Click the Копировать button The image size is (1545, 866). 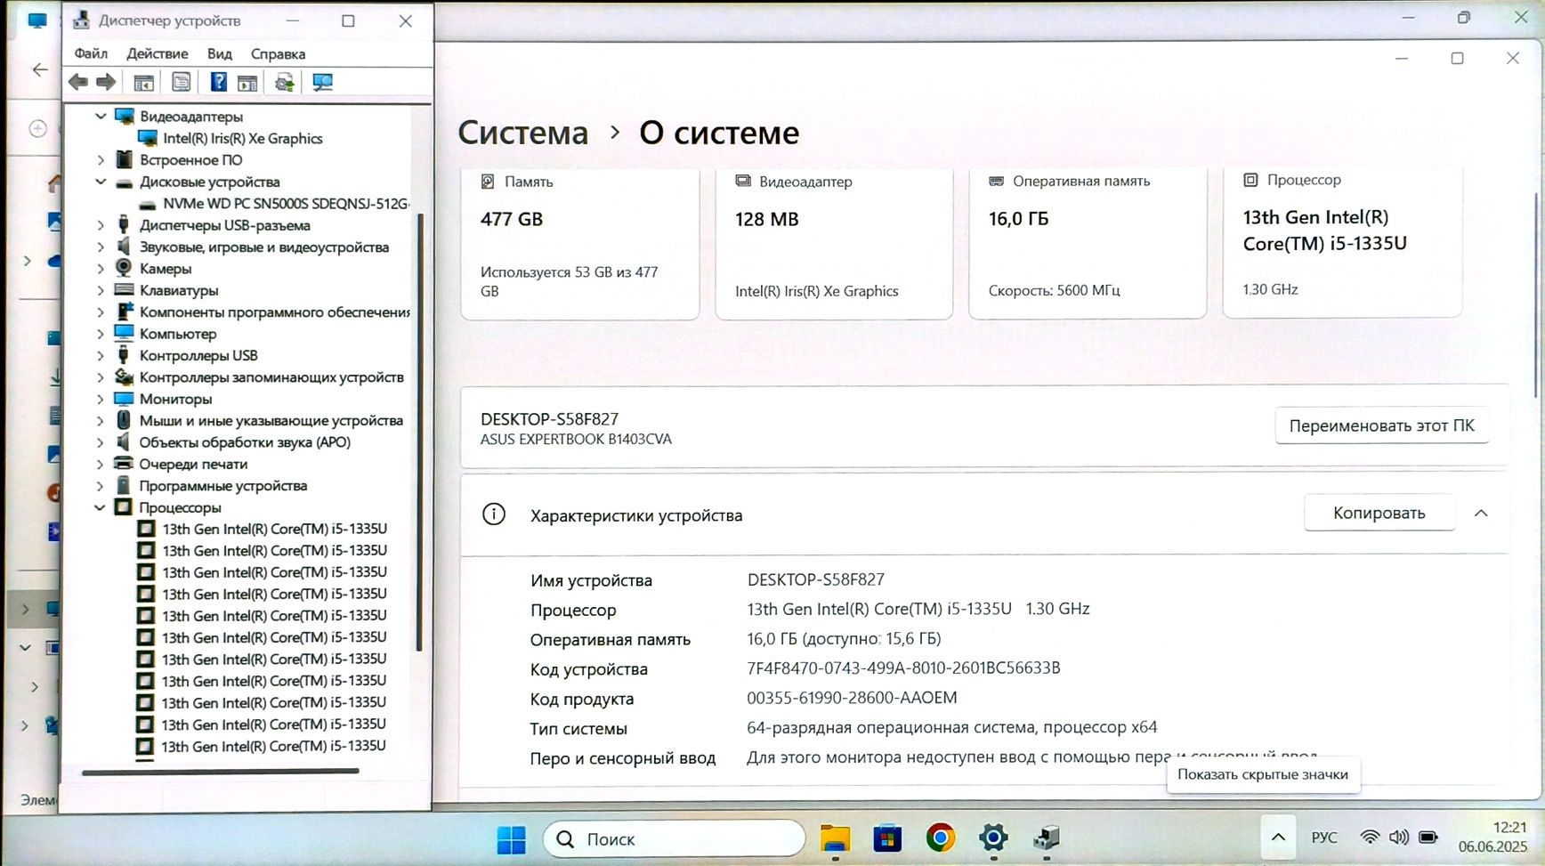pyautogui.click(x=1379, y=513)
